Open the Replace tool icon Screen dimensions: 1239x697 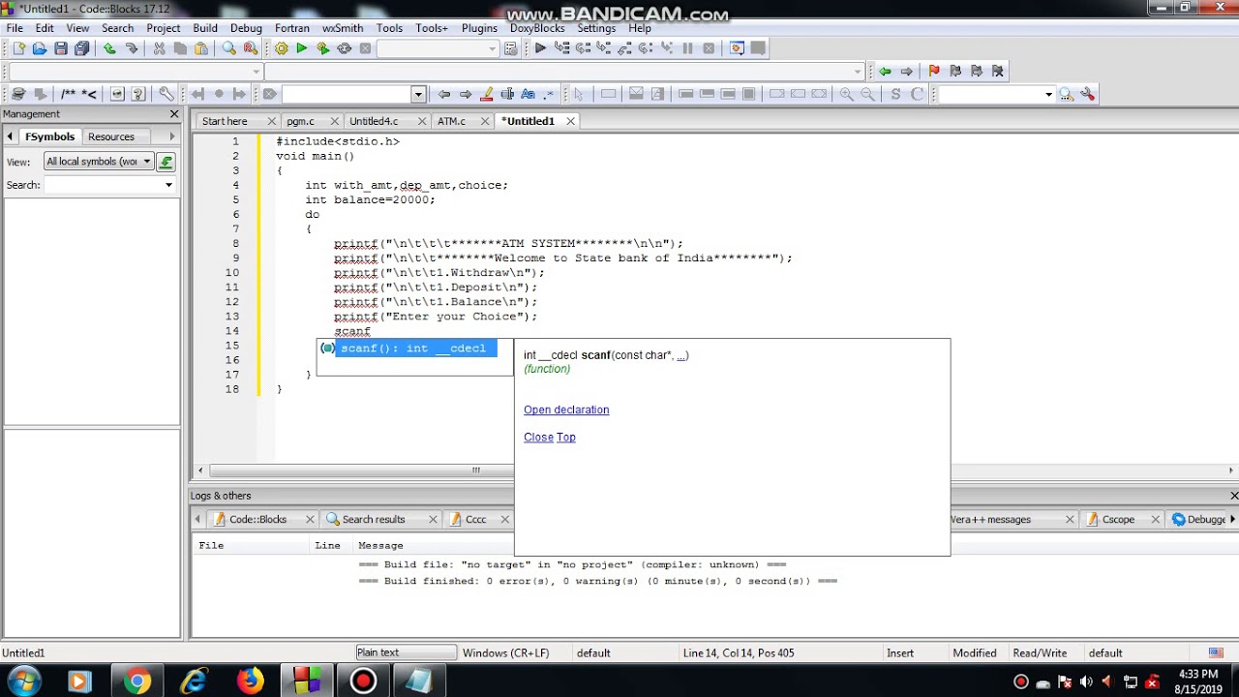[x=251, y=48]
